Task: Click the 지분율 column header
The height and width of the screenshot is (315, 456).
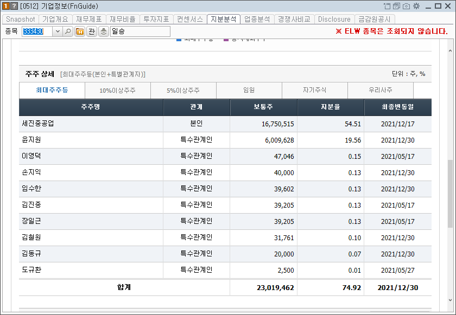Action: (331, 107)
